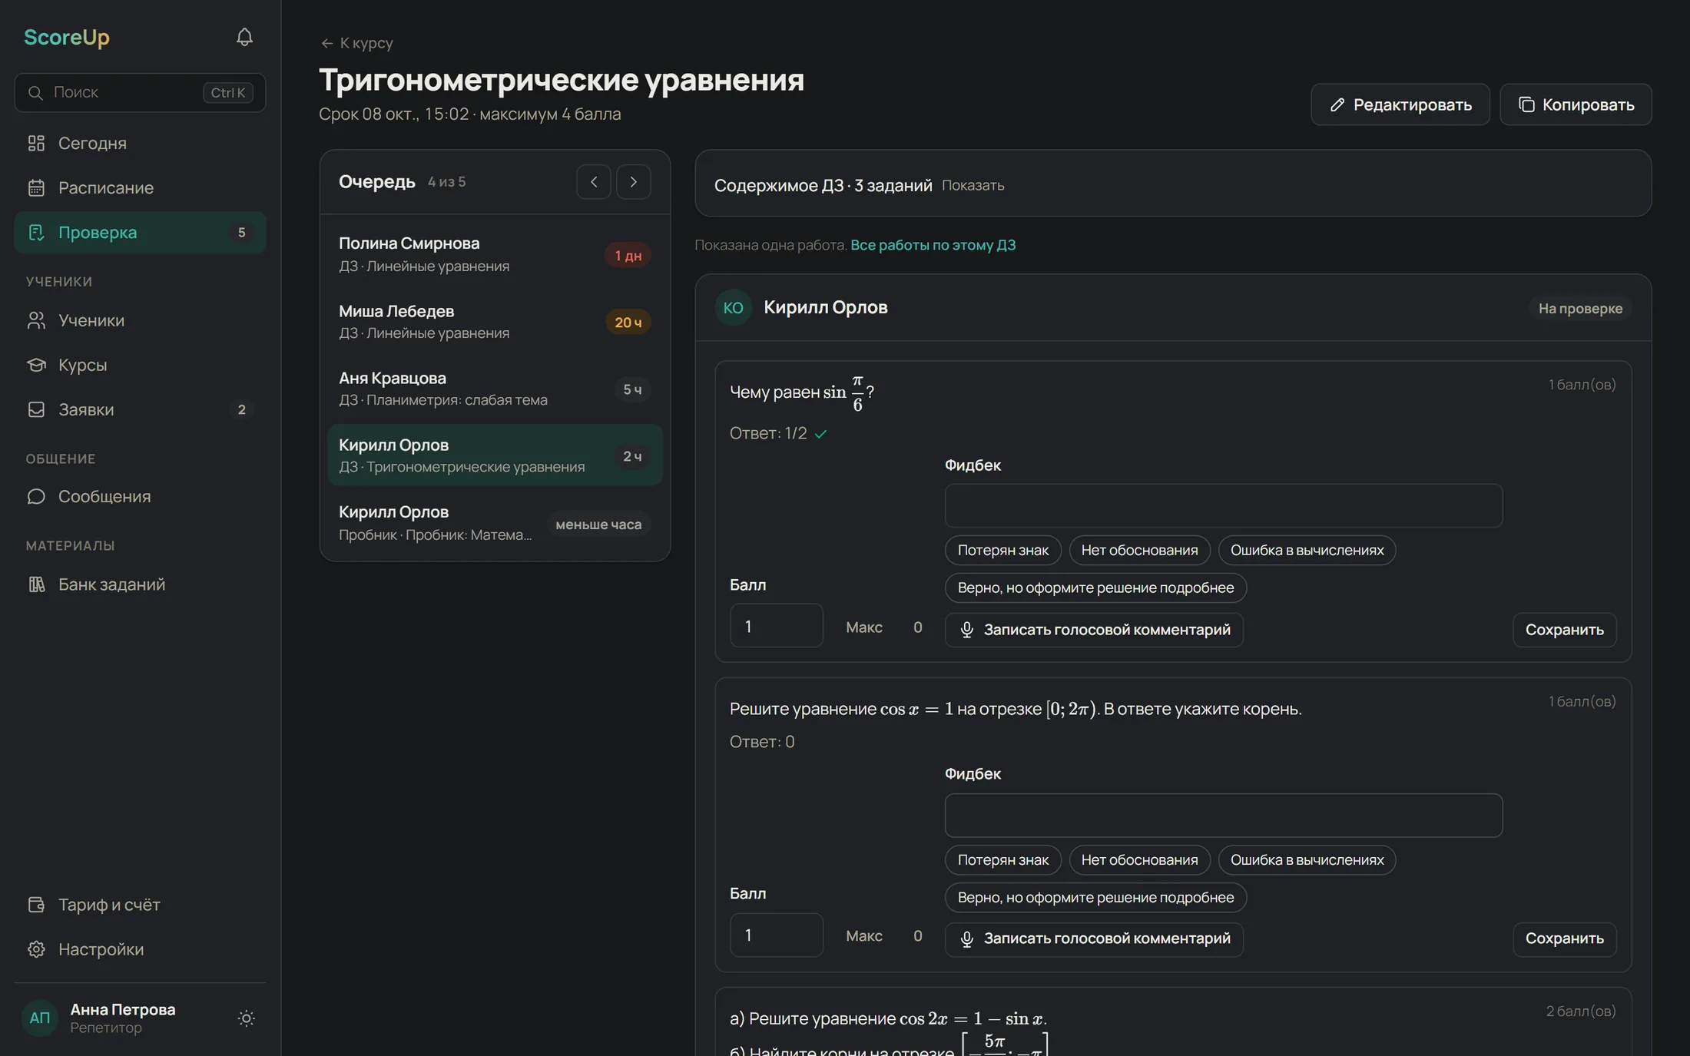The width and height of the screenshot is (1690, 1056).
Task: Open notifications bell icon
Action: pyautogui.click(x=244, y=37)
